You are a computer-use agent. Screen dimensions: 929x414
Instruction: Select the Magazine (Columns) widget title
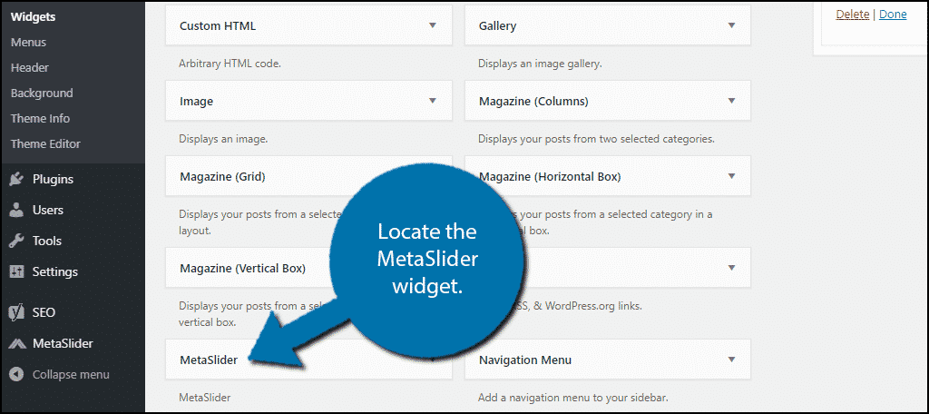pyautogui.click(x=533, y=102)
